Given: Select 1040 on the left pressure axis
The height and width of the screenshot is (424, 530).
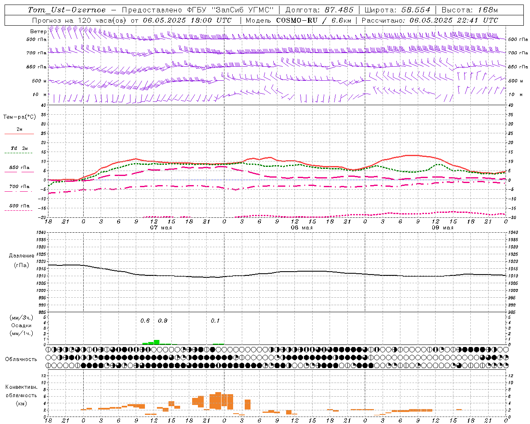Looking at the screenshot, I should [41, 233].
